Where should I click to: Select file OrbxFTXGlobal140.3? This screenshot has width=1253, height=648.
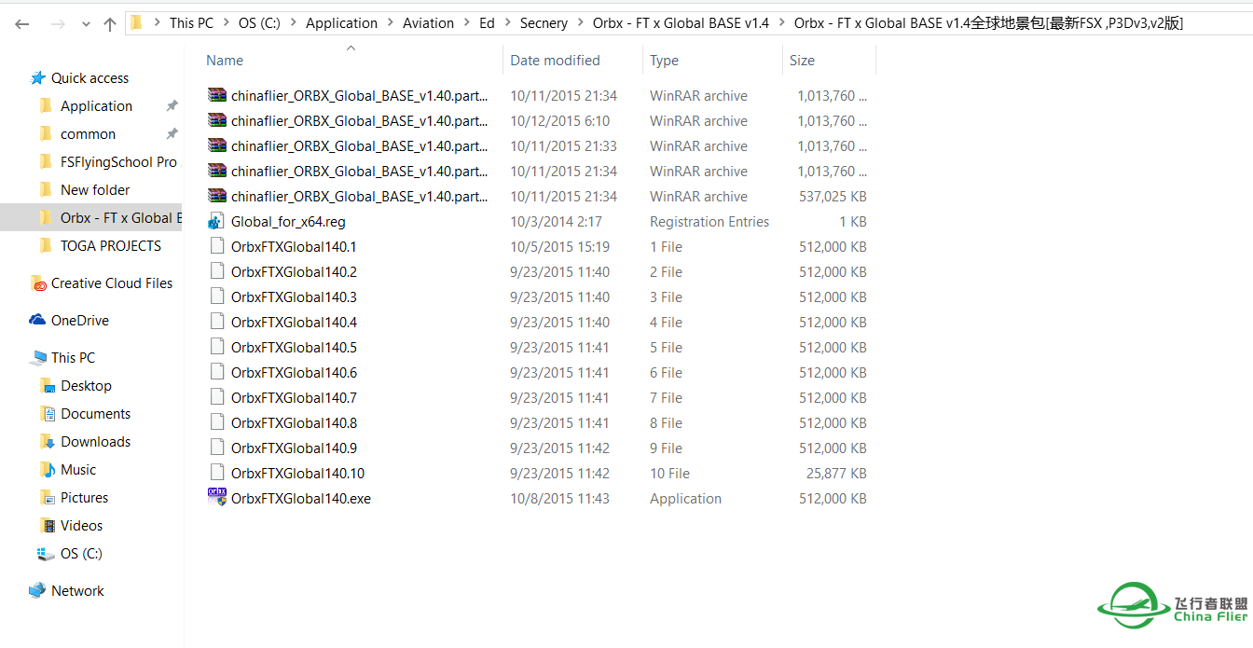point(294,296)
